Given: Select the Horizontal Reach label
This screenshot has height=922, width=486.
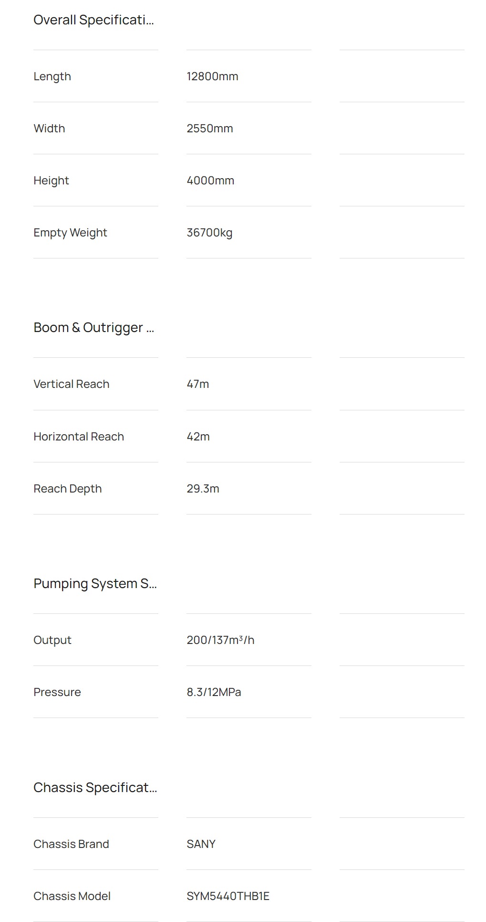Looking at the screenshot, I should coord(79,437).
